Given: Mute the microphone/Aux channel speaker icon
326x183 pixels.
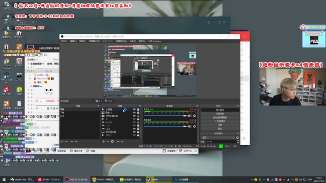Looking at the screenshot, I should [x=189, y=116].
